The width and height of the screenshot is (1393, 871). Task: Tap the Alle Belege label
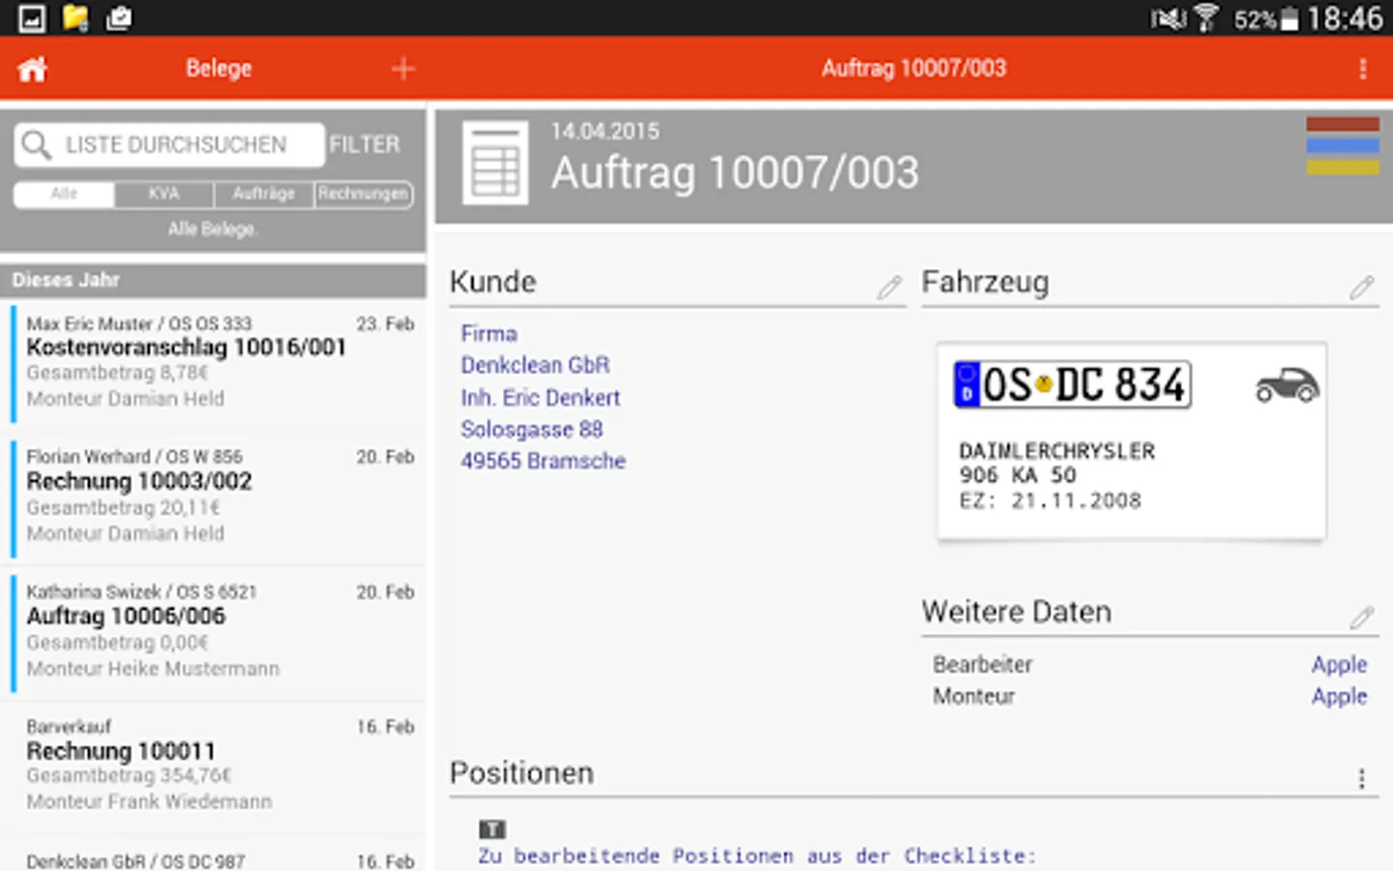coord(211,229)
